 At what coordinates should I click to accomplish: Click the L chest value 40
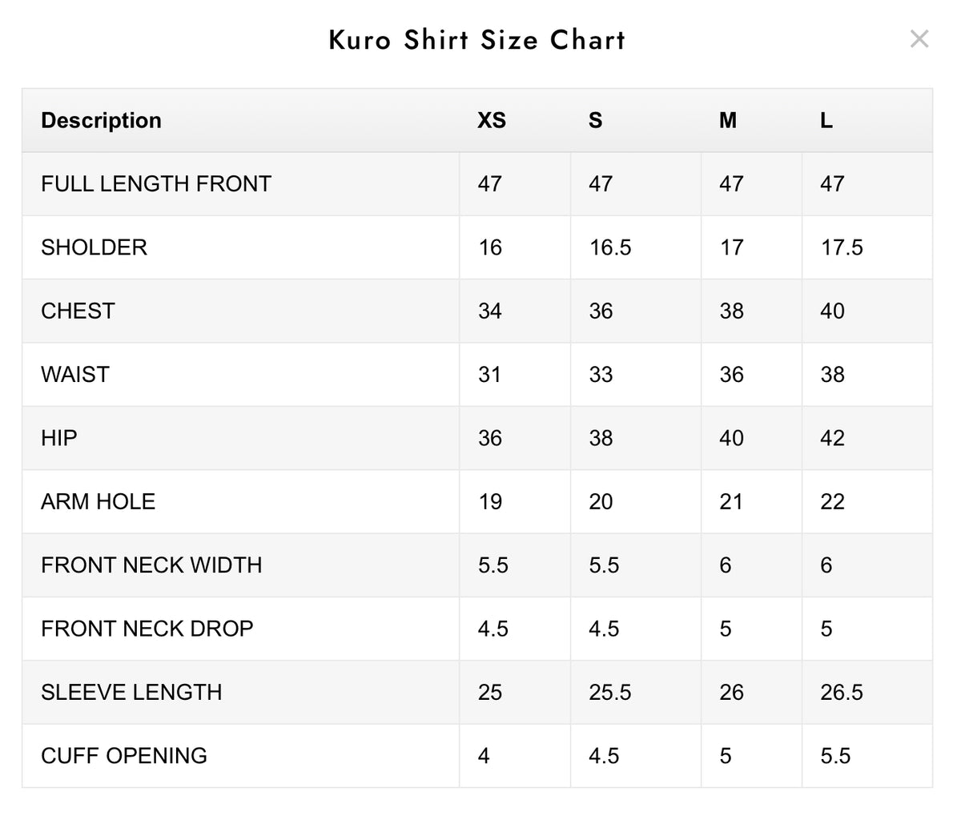click(832, 311)
